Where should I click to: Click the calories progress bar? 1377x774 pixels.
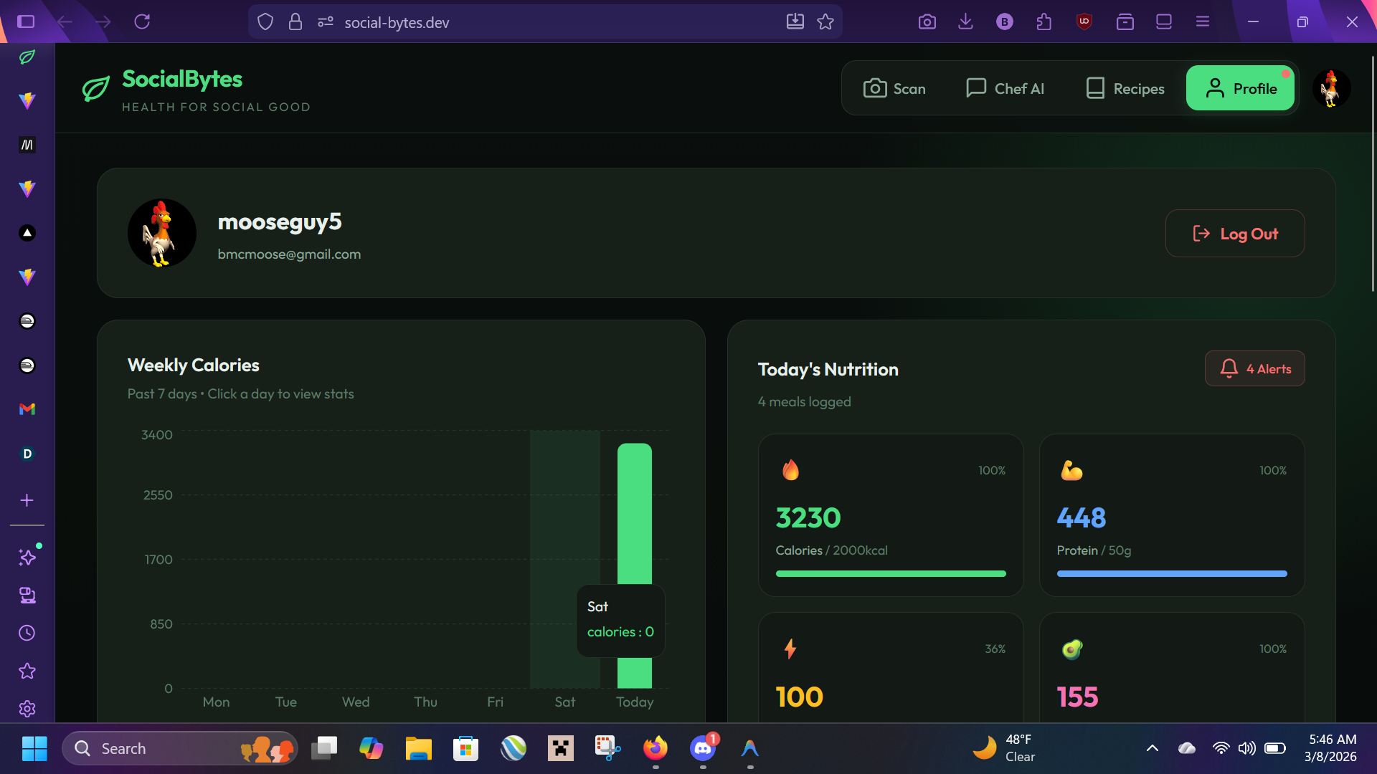coord(890,573)
